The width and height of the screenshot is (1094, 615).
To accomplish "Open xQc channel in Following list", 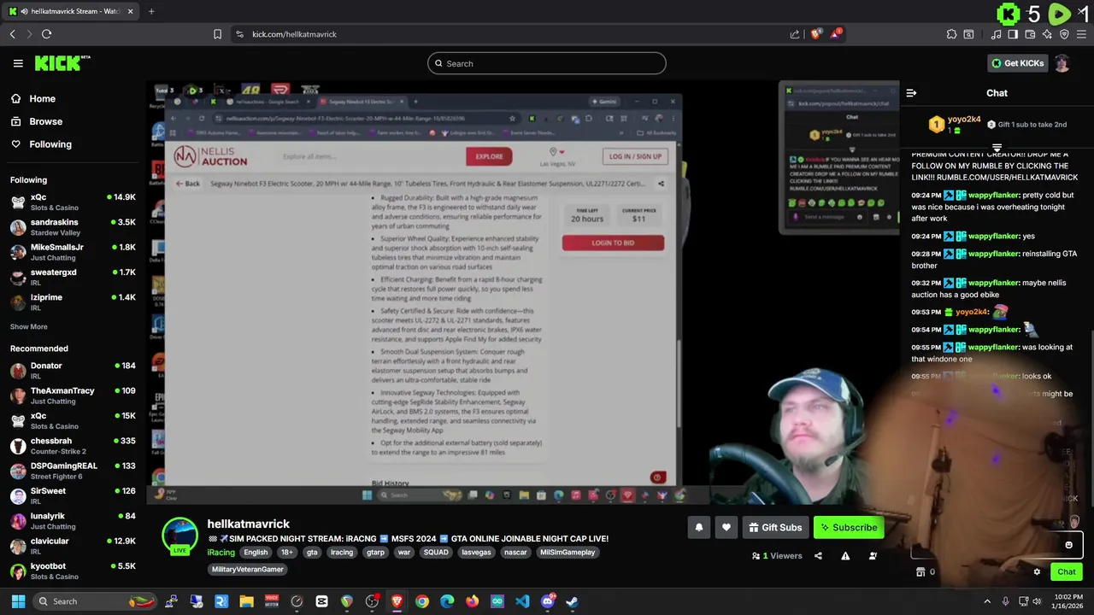I will point(73,202).
